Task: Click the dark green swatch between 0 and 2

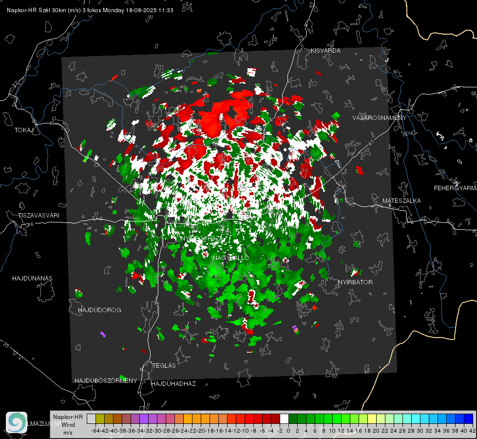Action: (x=293, y=419)
